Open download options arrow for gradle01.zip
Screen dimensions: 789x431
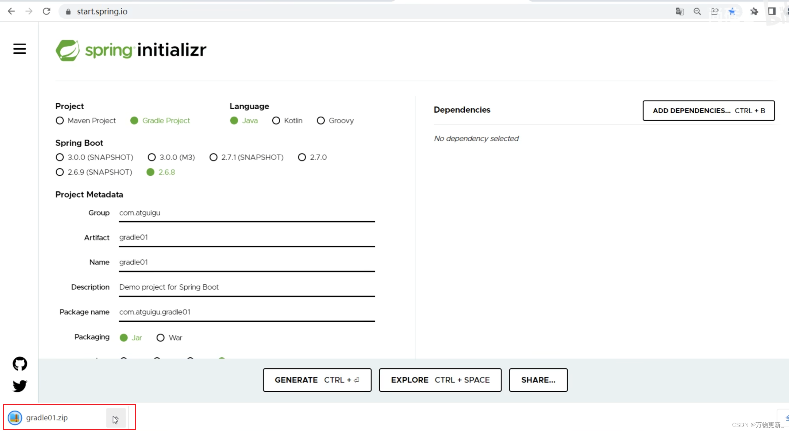click(116, 418)
